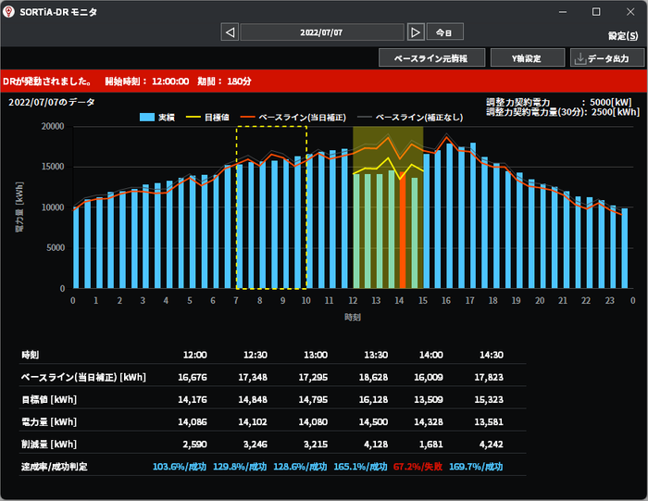Click the yellow dashed baseline reference region
This screenshot has height=501, width=648.
[271, 207]
